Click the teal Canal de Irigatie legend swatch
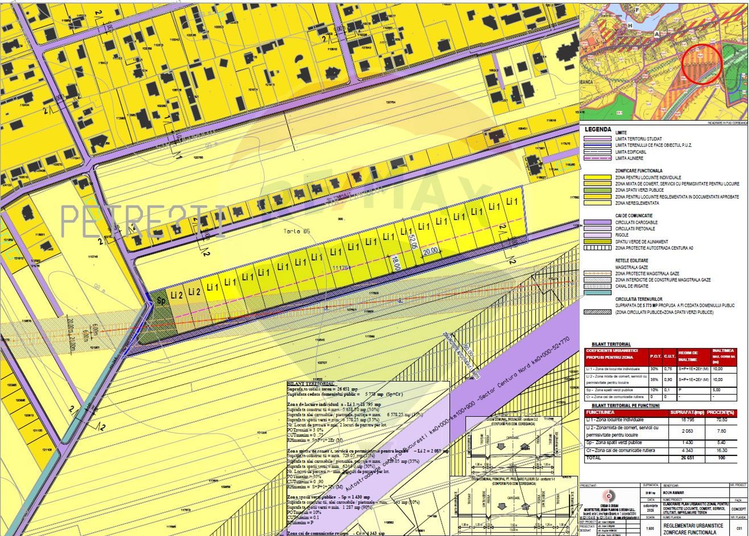 point(597,292)
